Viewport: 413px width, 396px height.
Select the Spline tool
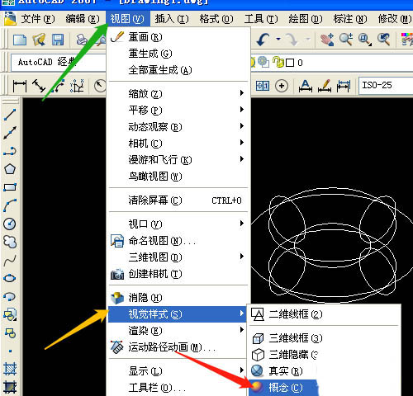point(10,261)
